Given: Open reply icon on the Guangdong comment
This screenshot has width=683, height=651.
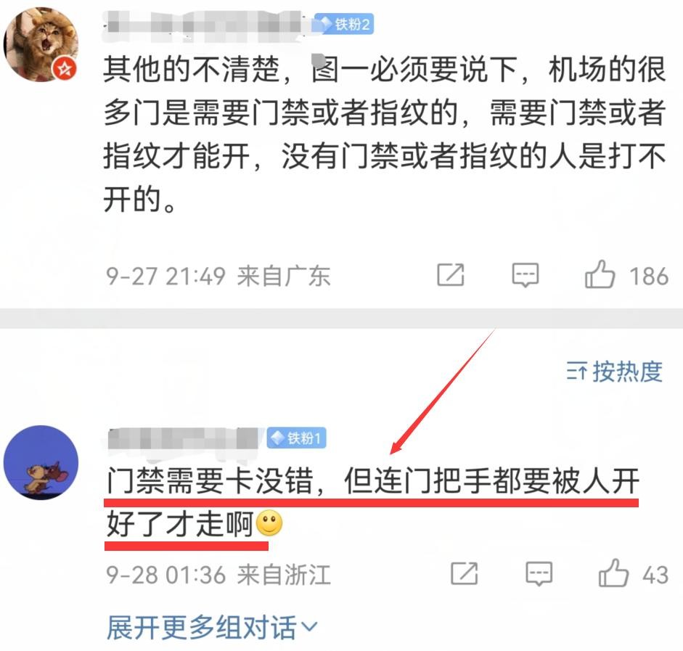Looking at the screenshot, I should [x=525, y=275].
